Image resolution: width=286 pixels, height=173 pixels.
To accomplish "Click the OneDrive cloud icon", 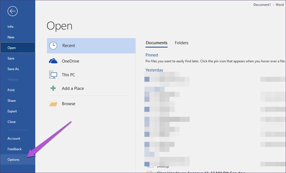I will click(53, 61).
